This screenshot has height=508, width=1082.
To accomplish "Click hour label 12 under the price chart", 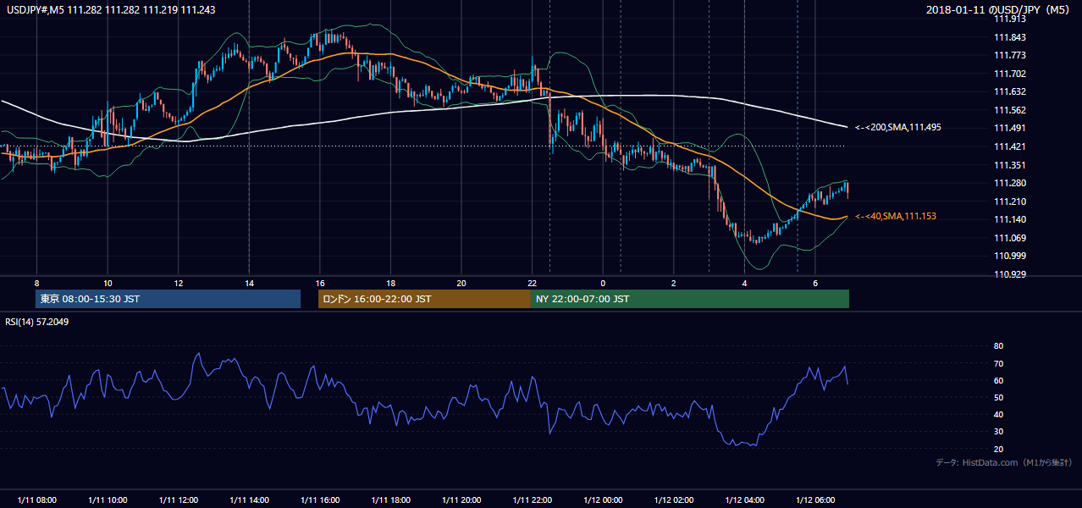I will tap(178, 283).
